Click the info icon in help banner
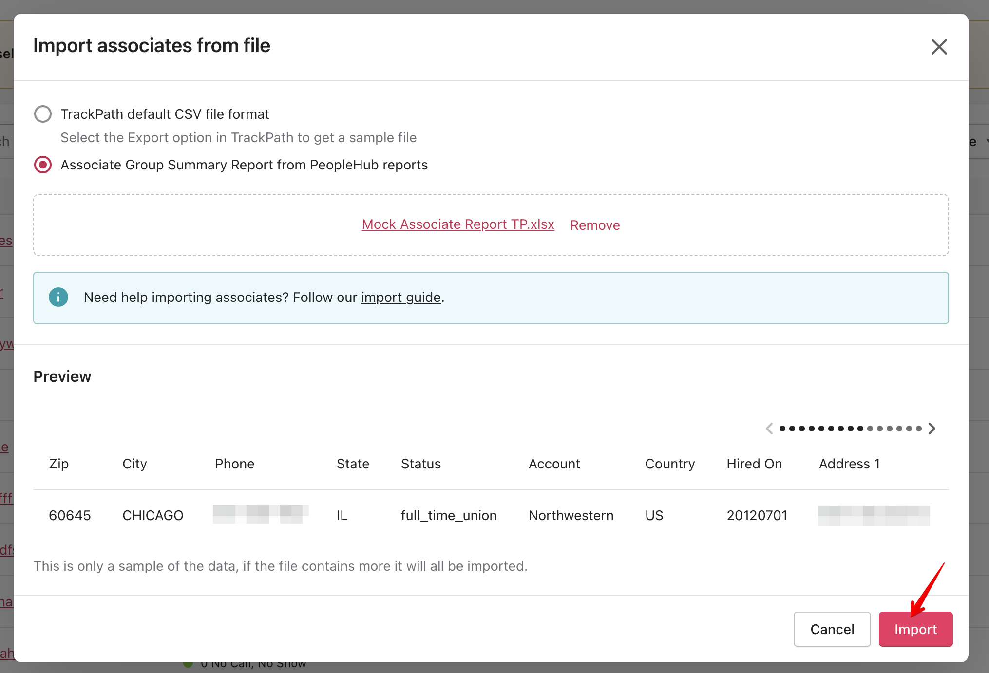Screen dimensions: 989x673 (58, 297)
